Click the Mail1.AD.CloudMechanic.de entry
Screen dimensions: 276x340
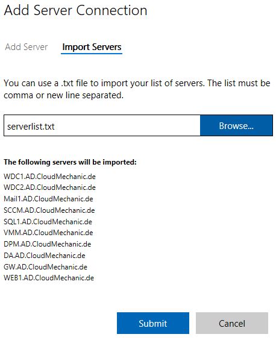48,199
